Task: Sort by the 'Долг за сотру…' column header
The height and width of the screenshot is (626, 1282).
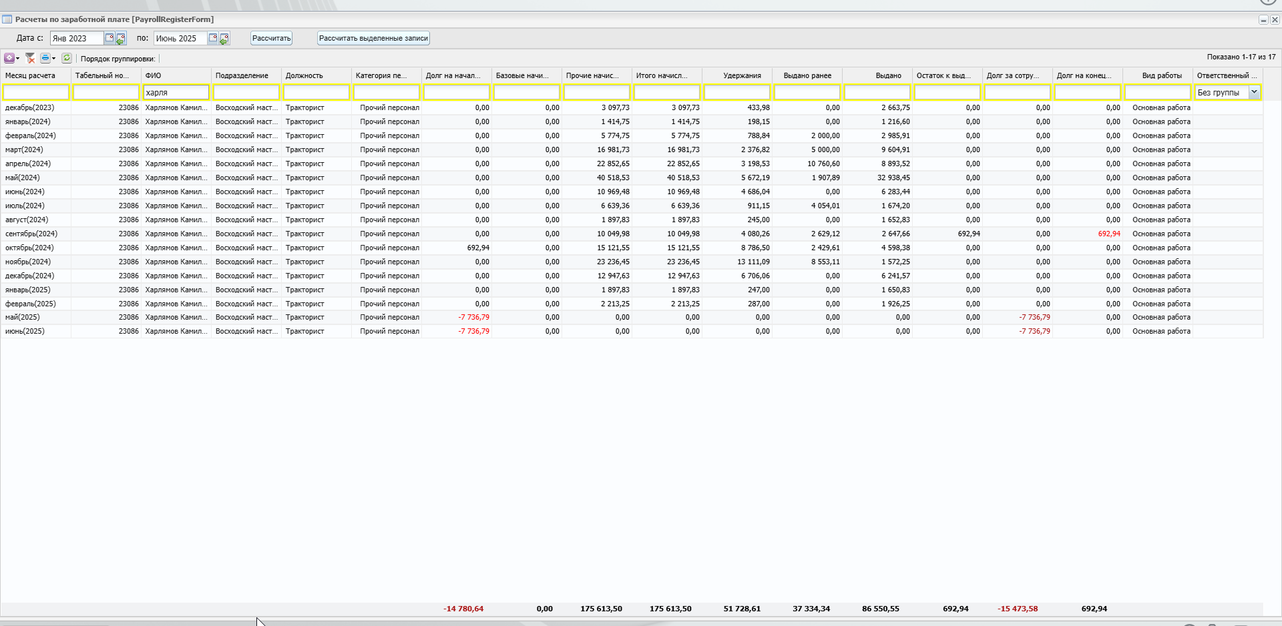Action: coord(1018,75)
